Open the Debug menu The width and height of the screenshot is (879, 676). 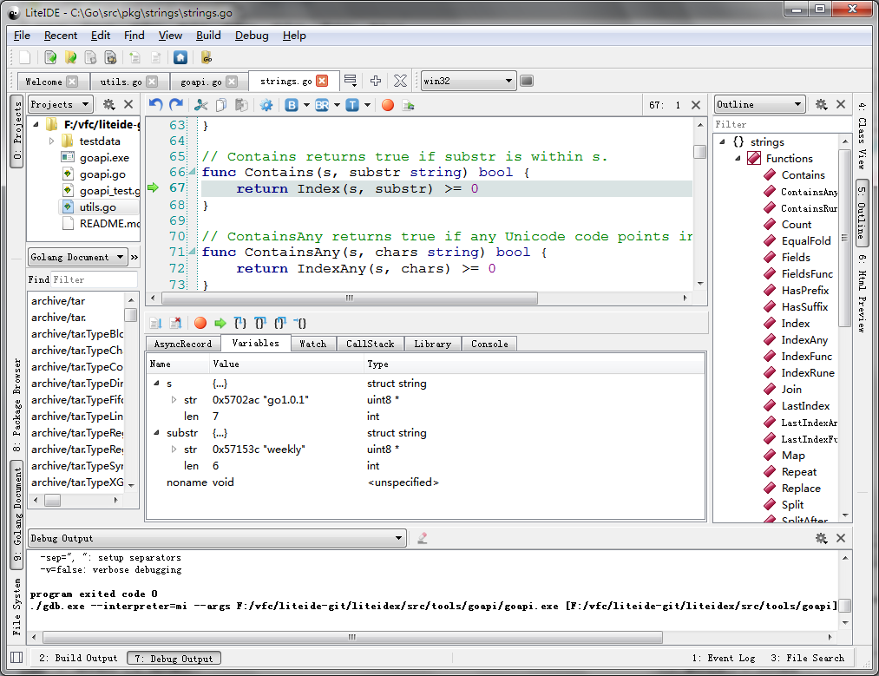(252, 36)
